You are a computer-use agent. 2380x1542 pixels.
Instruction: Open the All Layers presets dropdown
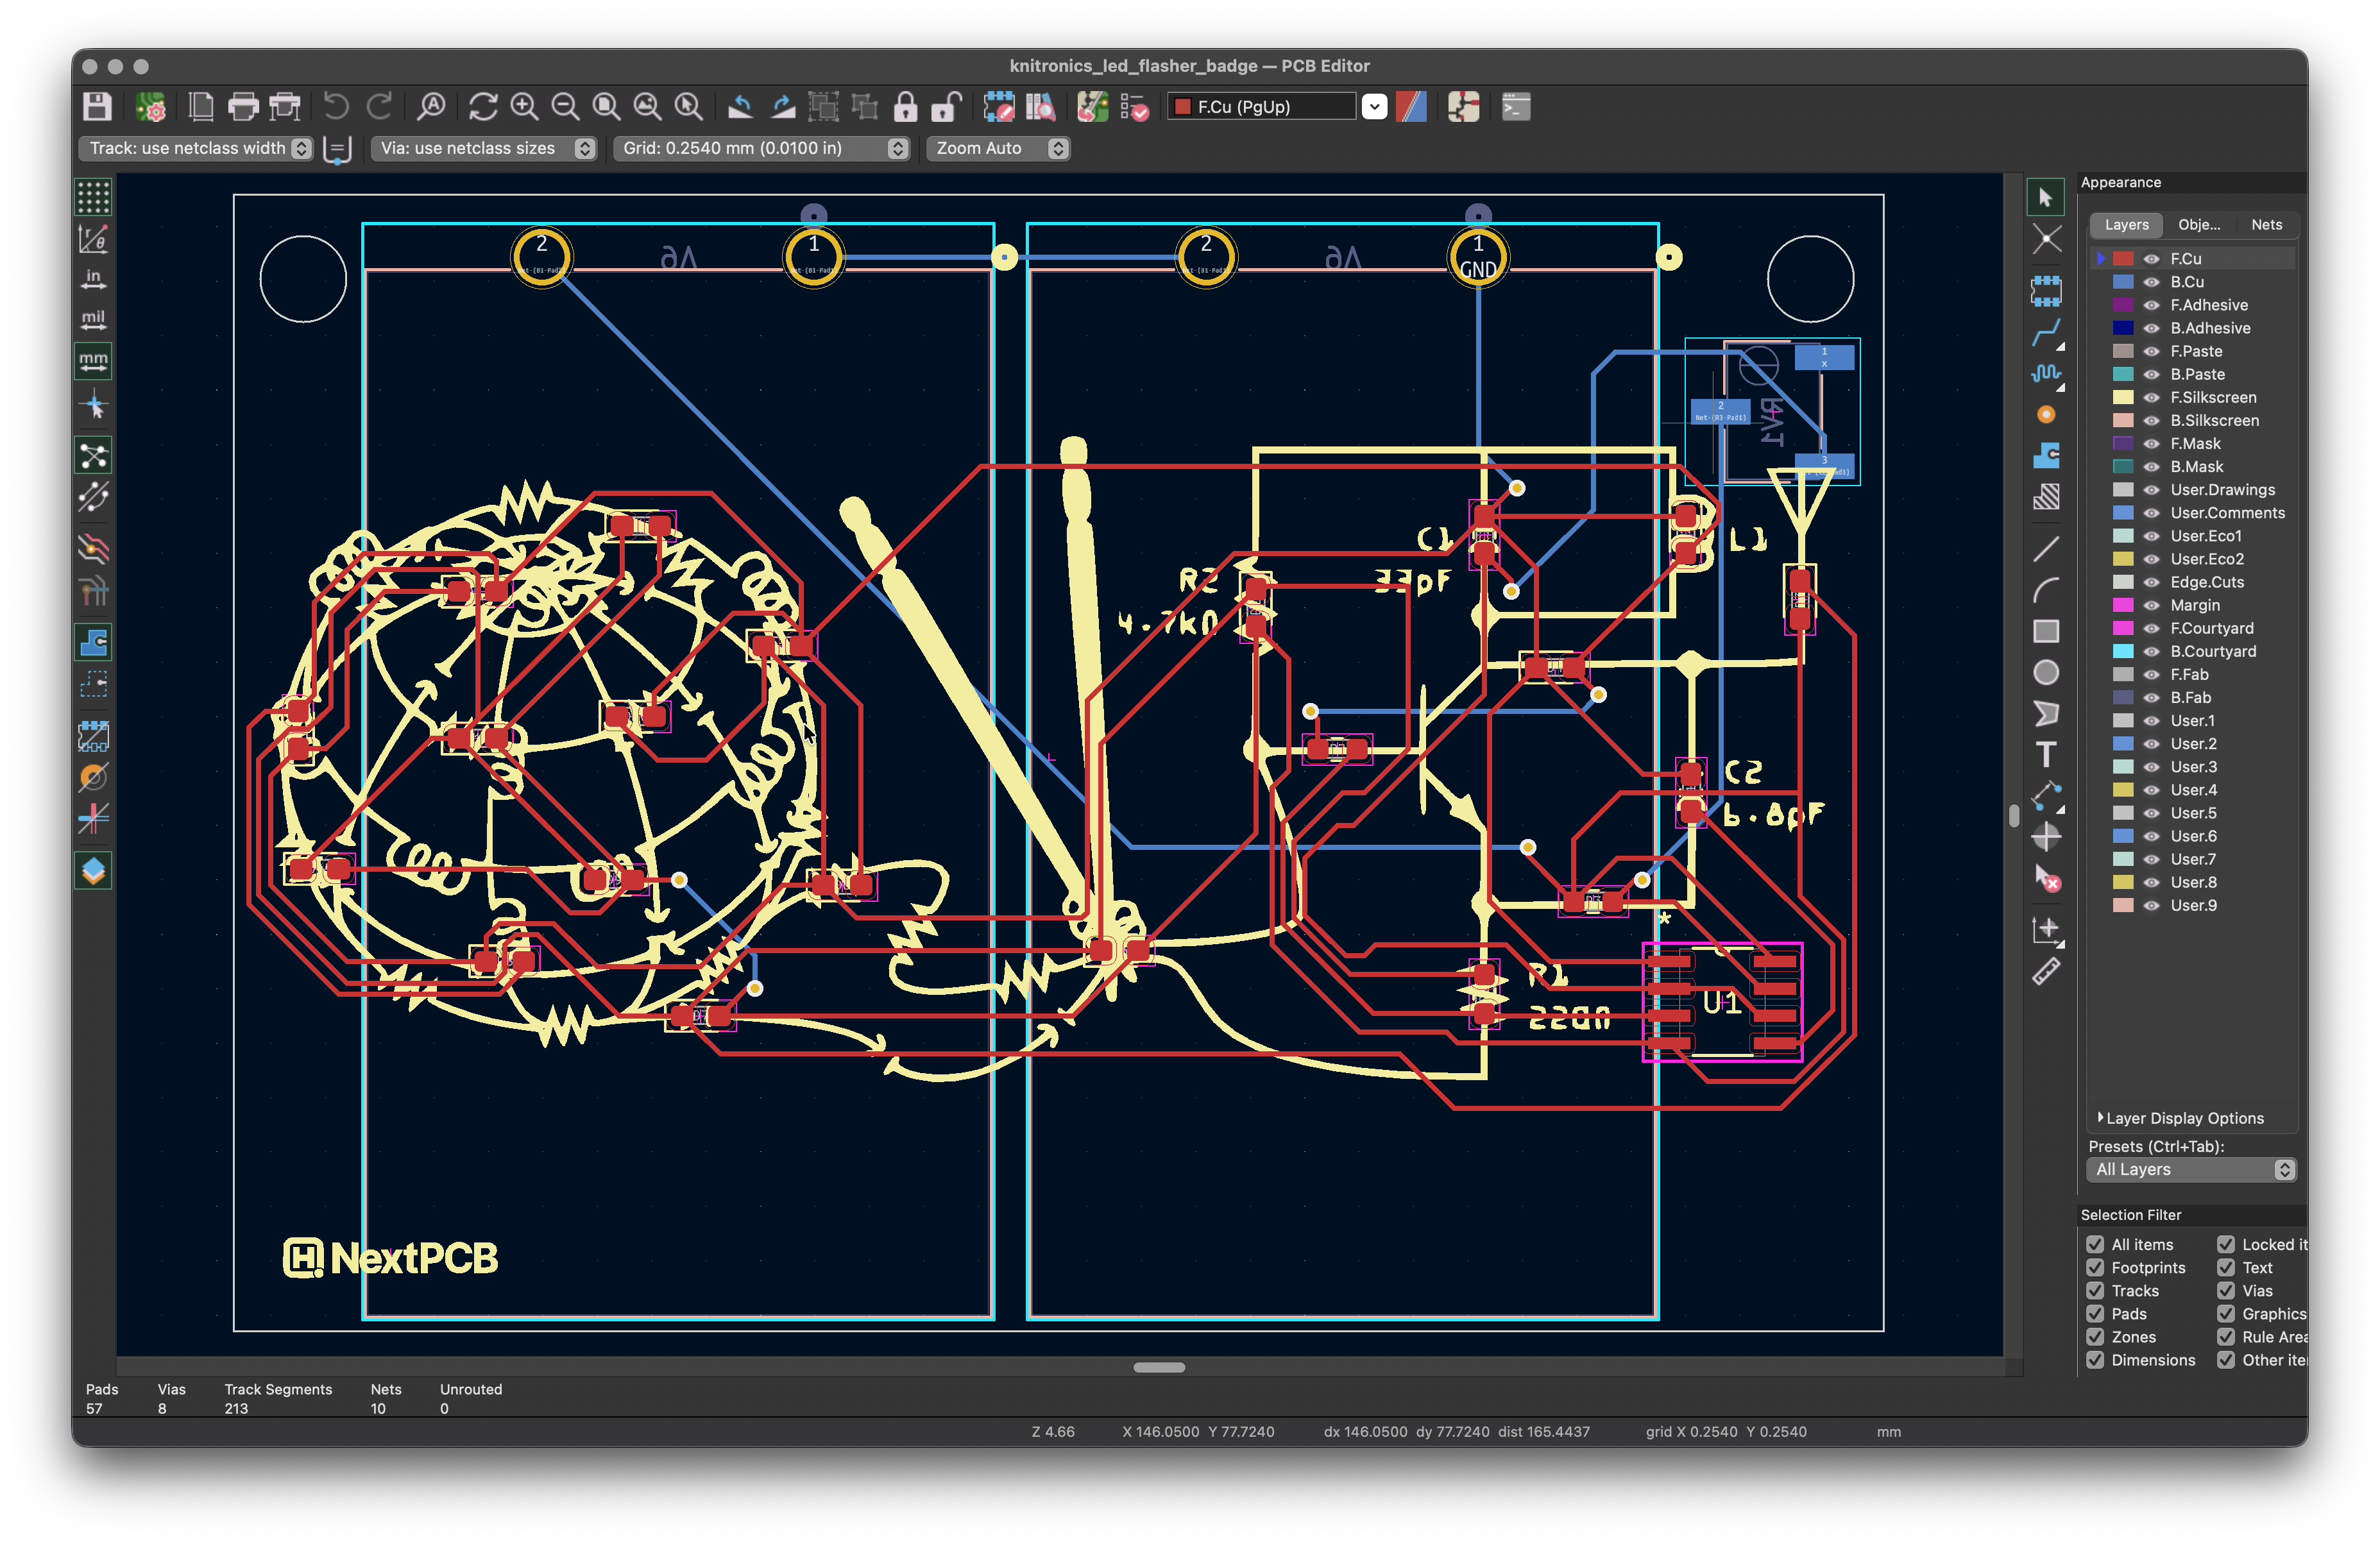[x=2191, y=1169]
